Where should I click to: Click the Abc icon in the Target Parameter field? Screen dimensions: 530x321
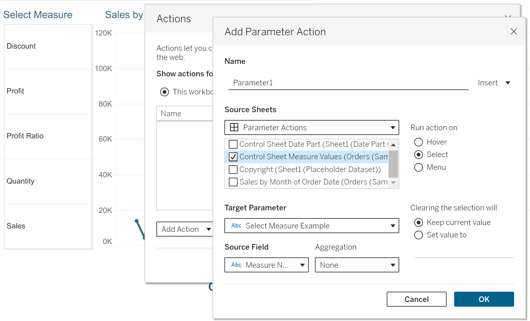point(236,226)
